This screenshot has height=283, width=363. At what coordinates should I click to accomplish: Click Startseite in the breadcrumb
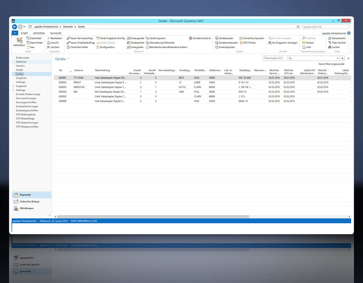(68, 27)
